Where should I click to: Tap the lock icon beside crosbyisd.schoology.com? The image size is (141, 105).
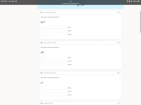62,3
